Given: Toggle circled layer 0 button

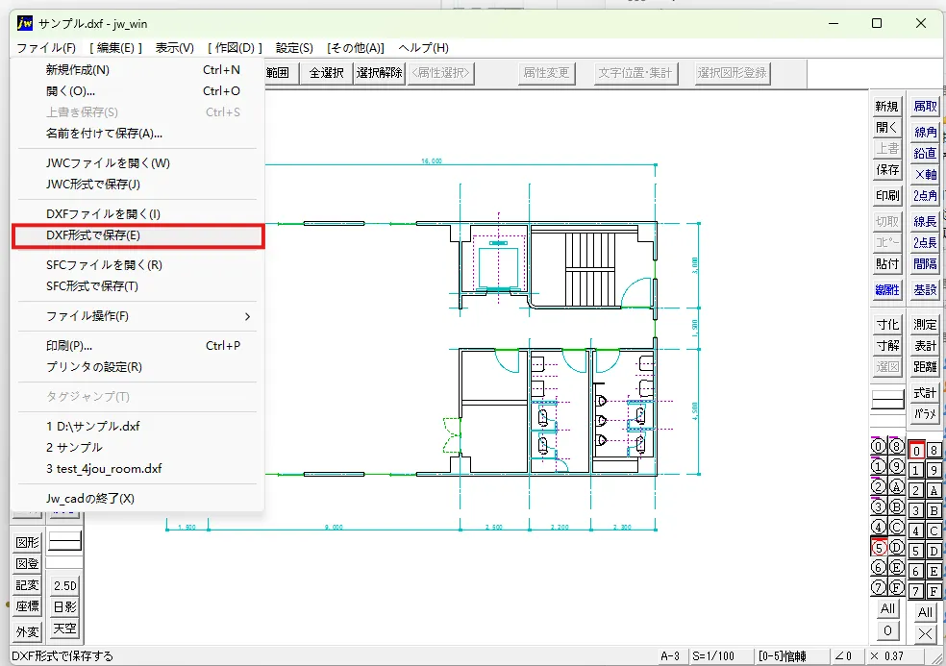Looking at the screenshot, I should click(x=879, y=447).
